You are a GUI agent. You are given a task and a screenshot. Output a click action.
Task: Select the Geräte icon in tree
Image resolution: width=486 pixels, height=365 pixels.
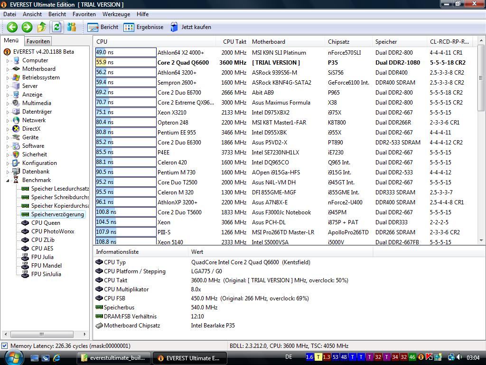tap(16, 137)
